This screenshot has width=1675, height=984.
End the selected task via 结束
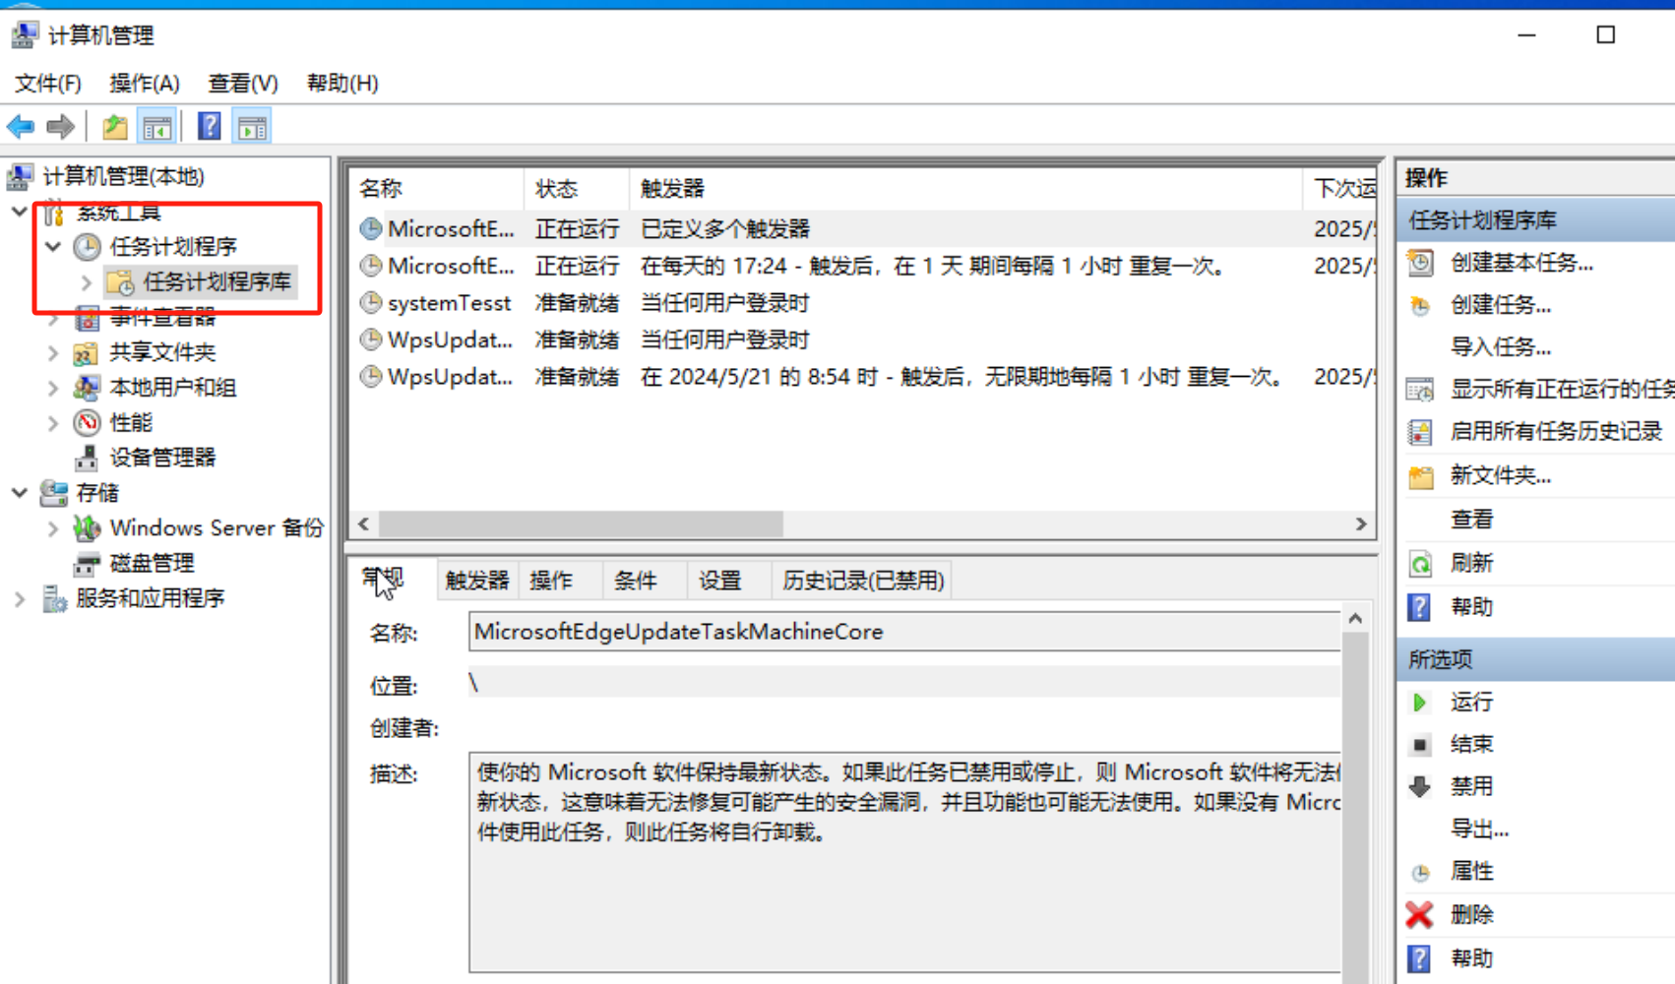click(1472, 744)
